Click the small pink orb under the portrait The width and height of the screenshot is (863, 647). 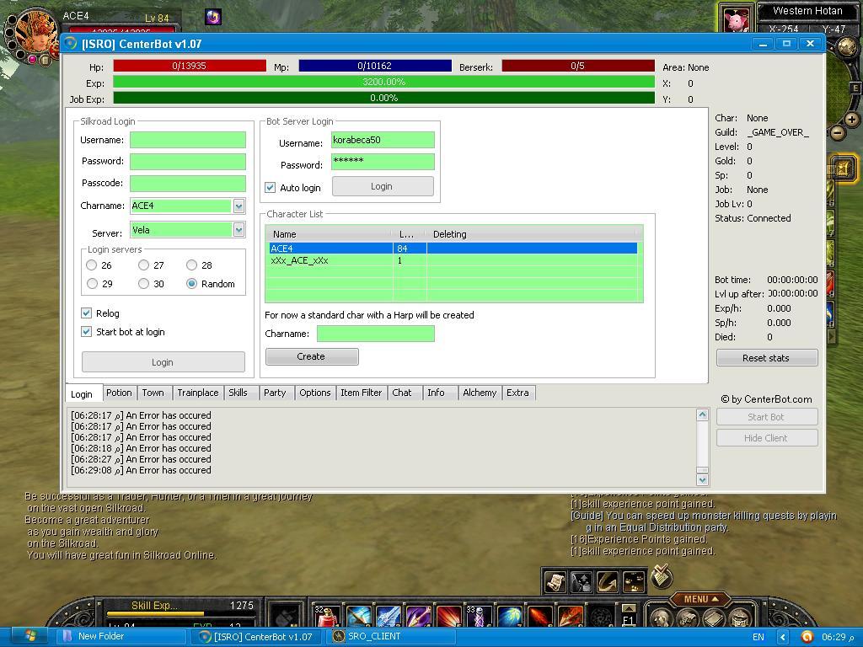[33, 59]
